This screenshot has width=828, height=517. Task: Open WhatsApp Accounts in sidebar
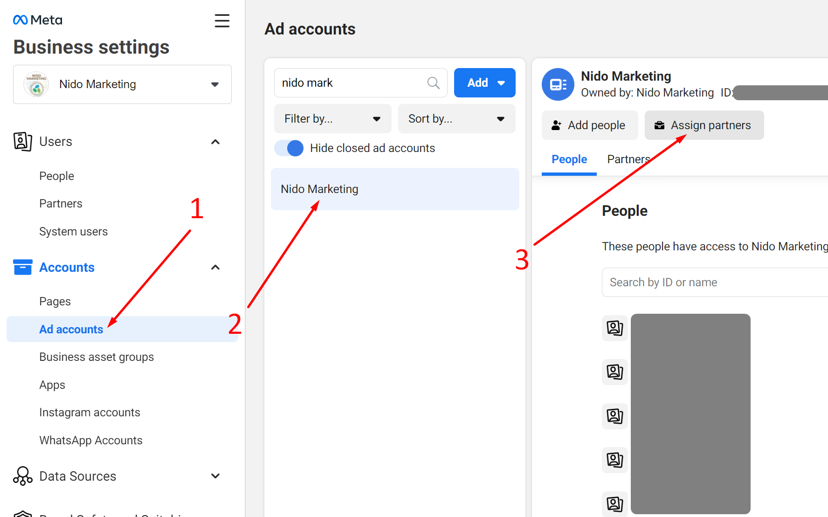pos(91,441)
